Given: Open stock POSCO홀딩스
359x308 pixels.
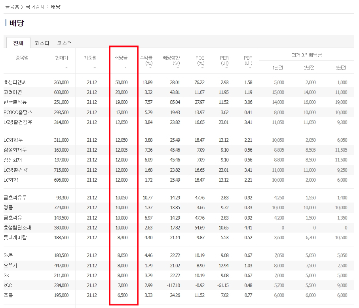Looking at the screenshot, I should click(x=18, y=113).
